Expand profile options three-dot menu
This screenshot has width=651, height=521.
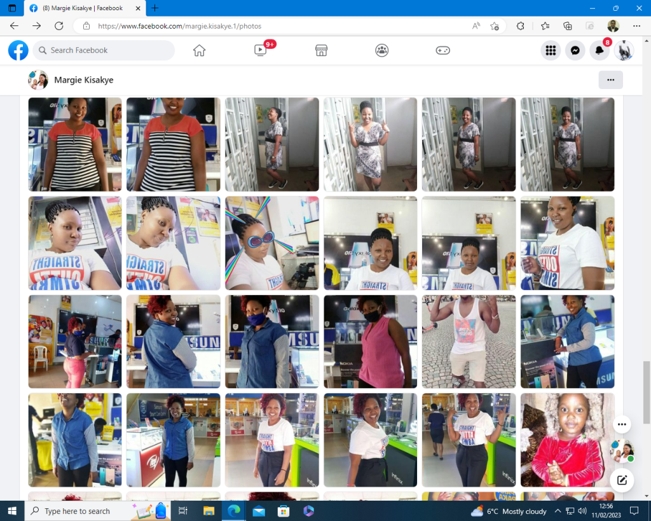coord(610,80)
